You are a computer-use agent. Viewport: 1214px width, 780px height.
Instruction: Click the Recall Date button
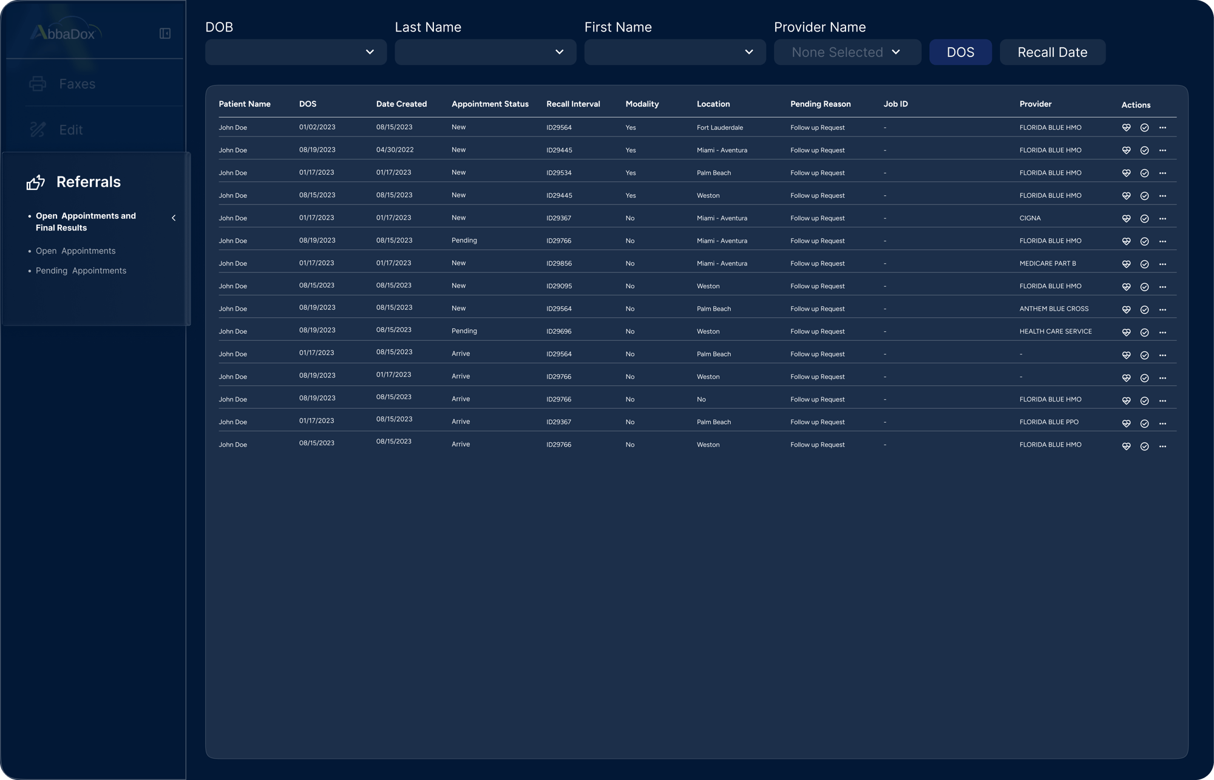(x=1052, y=52)
